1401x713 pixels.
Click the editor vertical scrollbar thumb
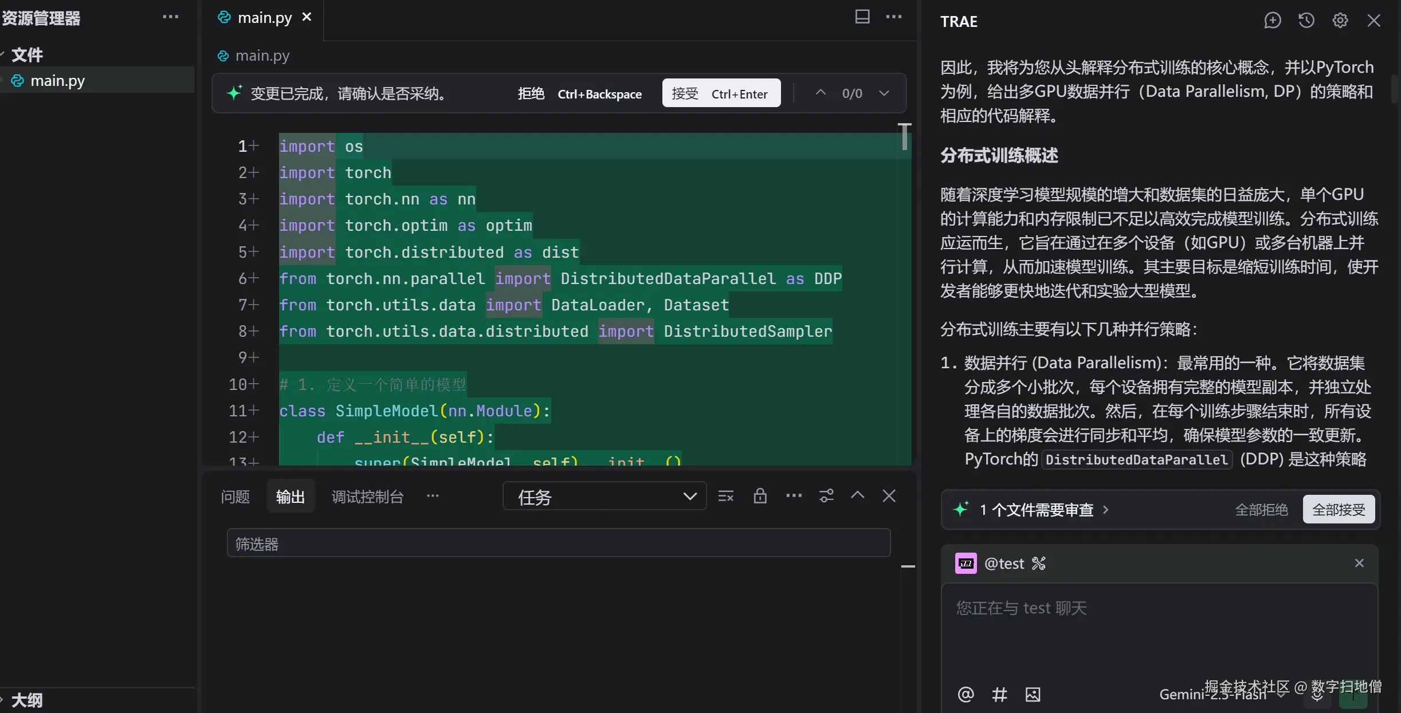click(904, 136)
